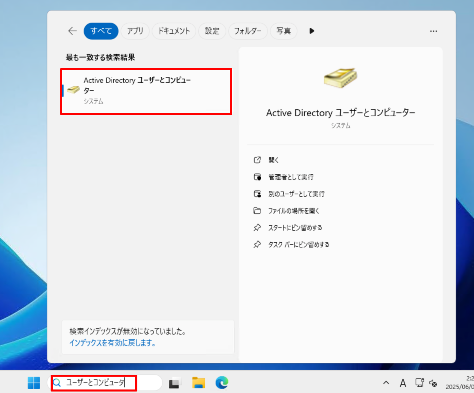The width and height of the screenshot is (474, 393).
Task: Click the pin icon beside スタートにピン留めする
Action: coord(257,227)
